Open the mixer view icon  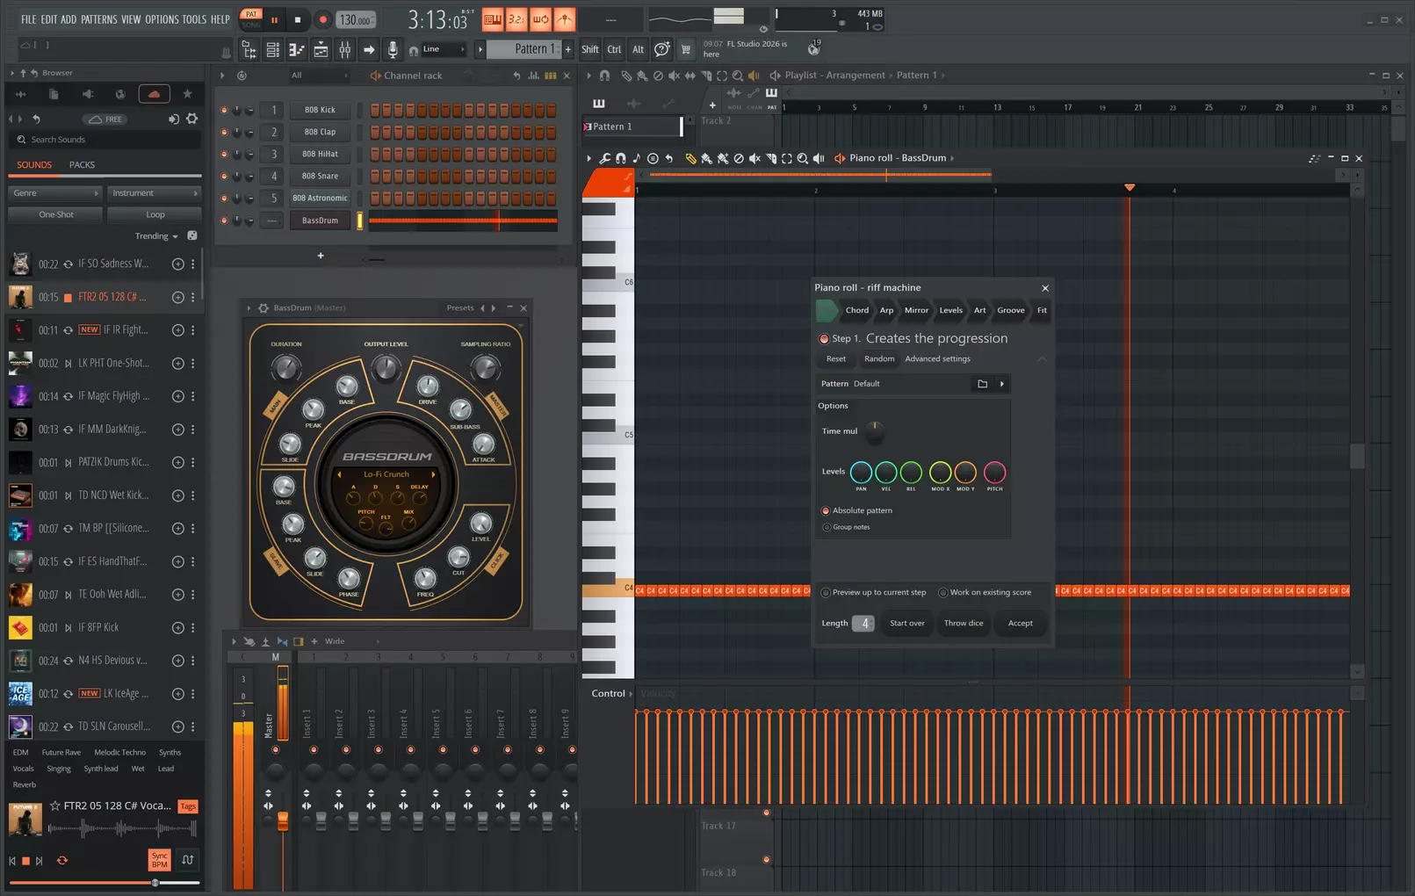345,50
